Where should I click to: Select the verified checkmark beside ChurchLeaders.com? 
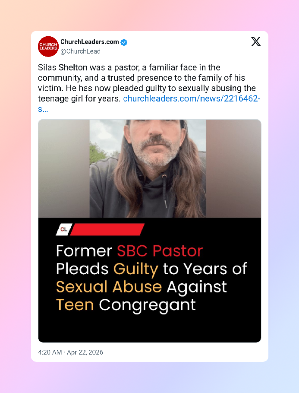124,42
